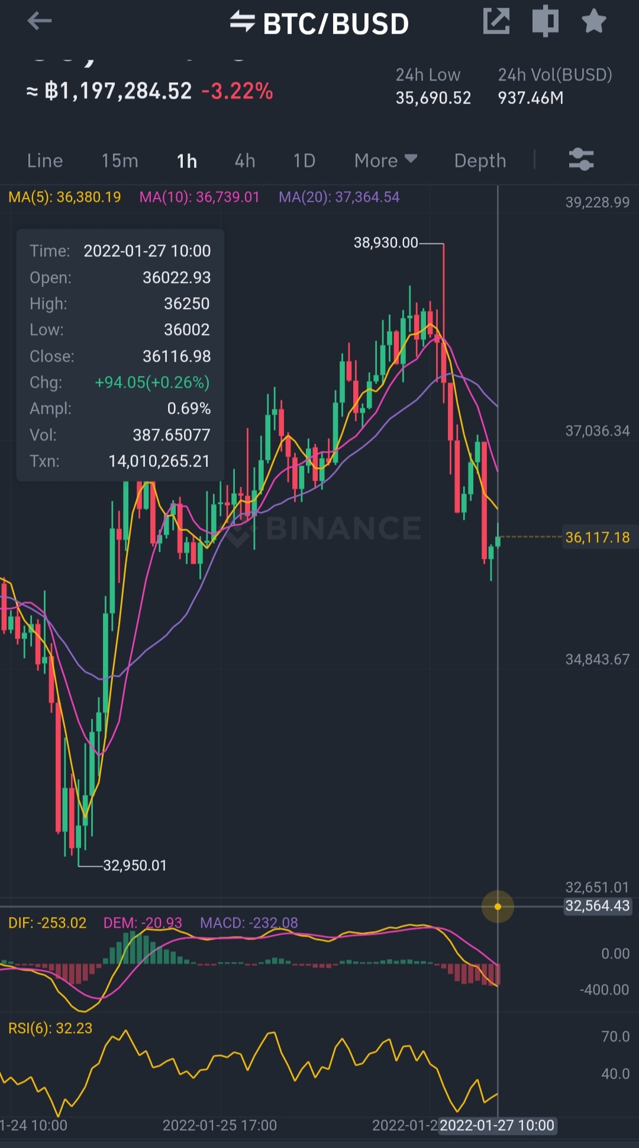Tap the MA(5) indicator label

(x=64, y=197)
